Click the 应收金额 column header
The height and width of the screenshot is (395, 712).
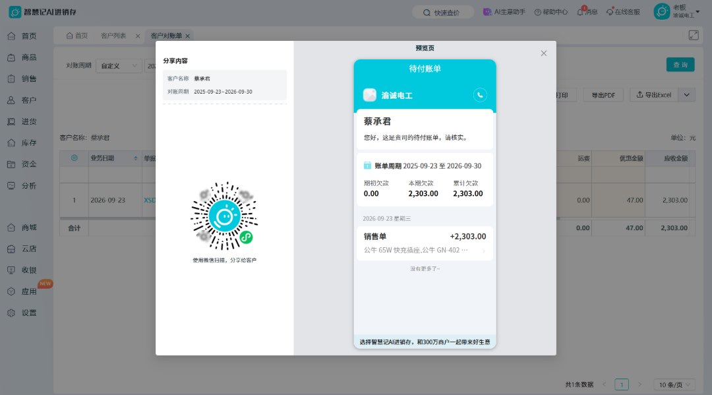point(676,158)
